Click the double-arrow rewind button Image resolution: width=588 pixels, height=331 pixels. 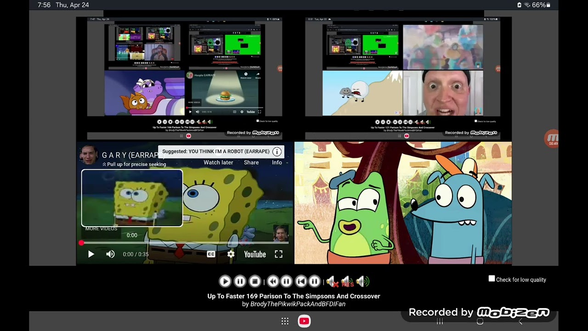(x=273, y=281)
